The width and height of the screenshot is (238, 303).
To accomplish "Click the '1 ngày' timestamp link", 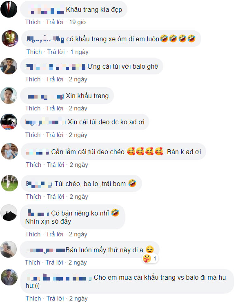I will [x=79, y=52].
